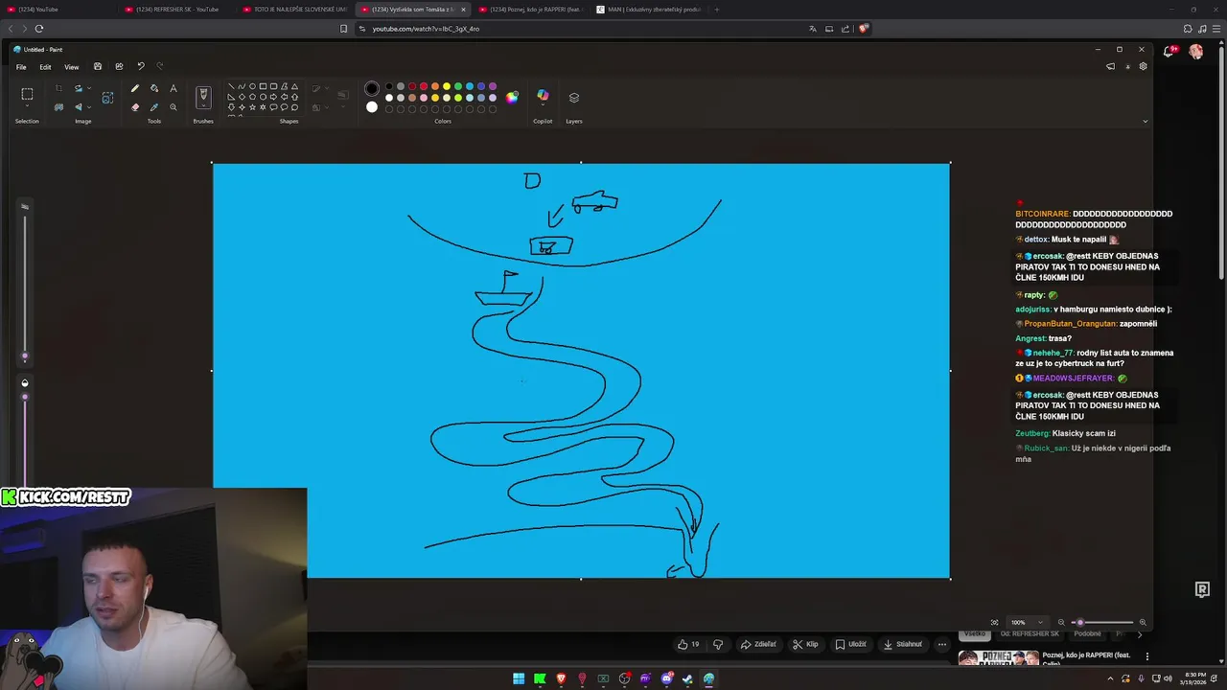Open the Edit menu in Paint
The image size is (1227, 690).
coord(45,67)
